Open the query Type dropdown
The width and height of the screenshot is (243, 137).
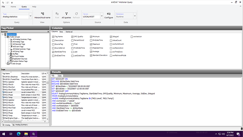tap(30, 16)
